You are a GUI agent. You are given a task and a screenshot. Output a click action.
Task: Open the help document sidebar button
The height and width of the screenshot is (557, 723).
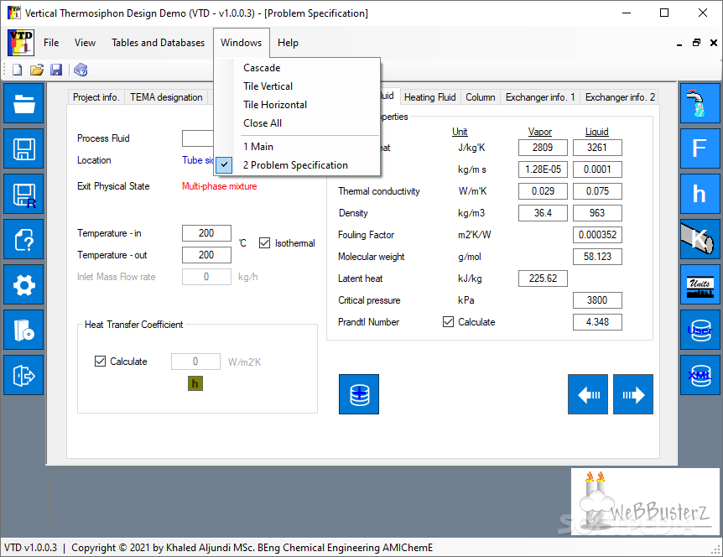23,239
